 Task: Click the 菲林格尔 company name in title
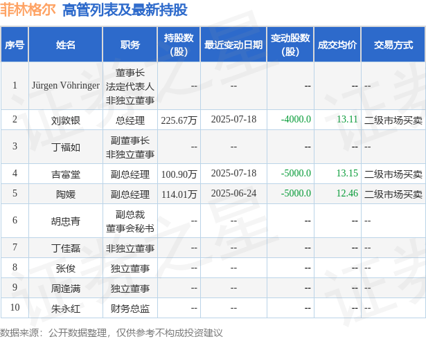(28, 10)
